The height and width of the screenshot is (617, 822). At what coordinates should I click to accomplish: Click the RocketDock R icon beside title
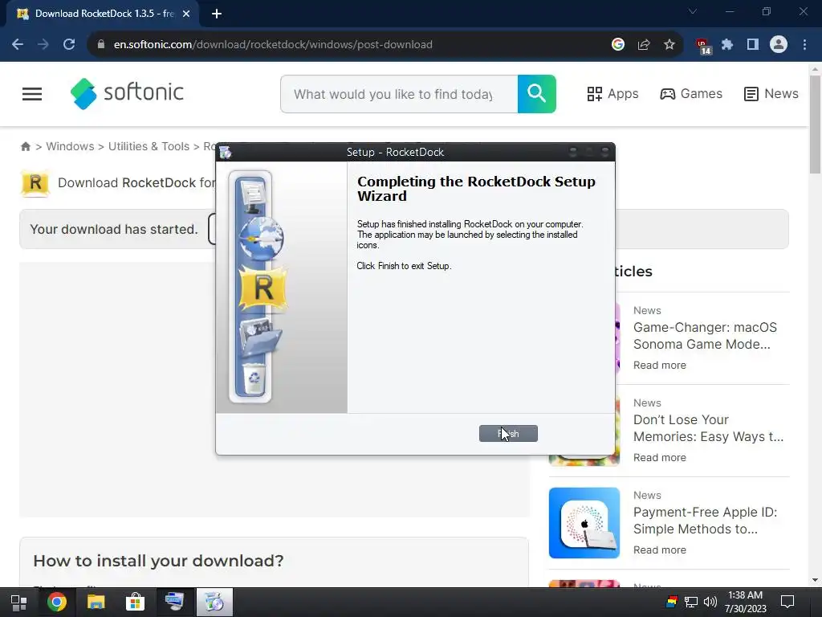(35, 183)
